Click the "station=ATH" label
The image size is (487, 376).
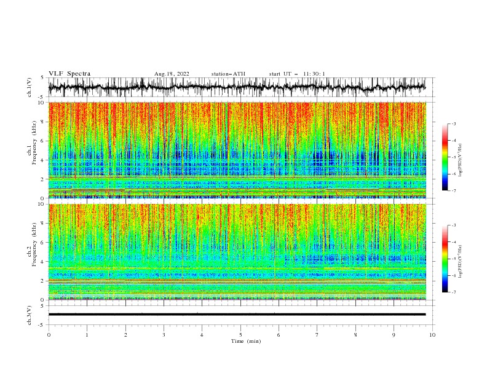(x=228, y=74)
